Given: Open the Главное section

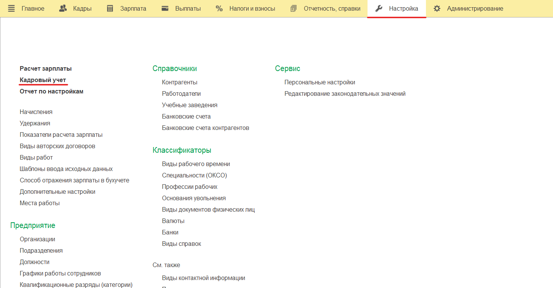Looking at the screenshot, I should pyautogui.click(x=33, y=8).
